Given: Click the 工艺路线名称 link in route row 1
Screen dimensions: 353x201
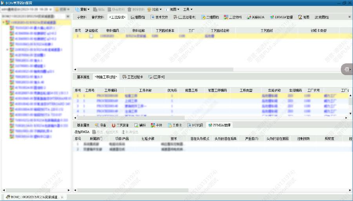Looking at the screenshot, I should click(x=209, y=36).
